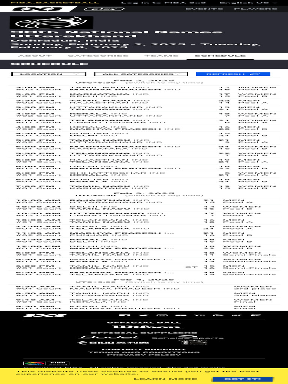
Task: Open the 6:30 PM Madhya Pradesh vs Telangana semi-final
Action: coord(144,273)
